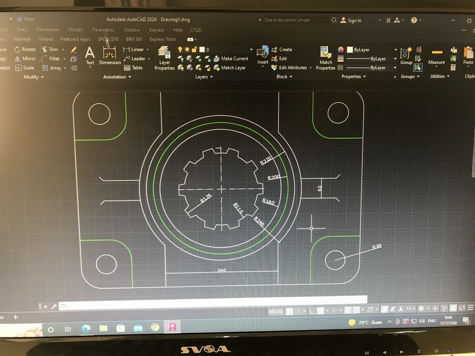475x356 pixels.
Task: Toggle ortho mode in status bar
Action: click(x=312, y=311)
